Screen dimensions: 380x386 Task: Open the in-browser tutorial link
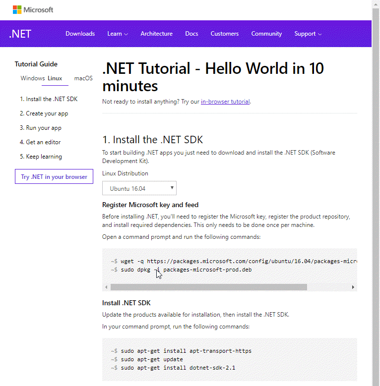tap(225, 102)
